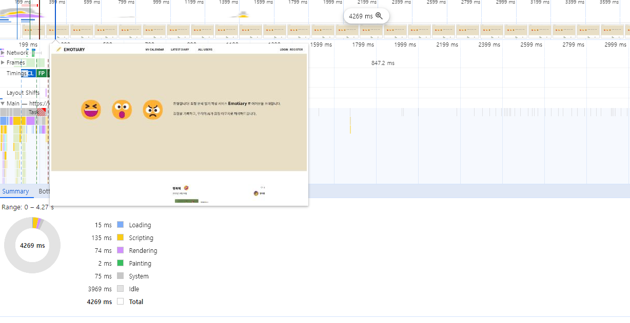Select the blue Loading color swatch
This screenshot has height=323, width=630.
tap(121, 225)
